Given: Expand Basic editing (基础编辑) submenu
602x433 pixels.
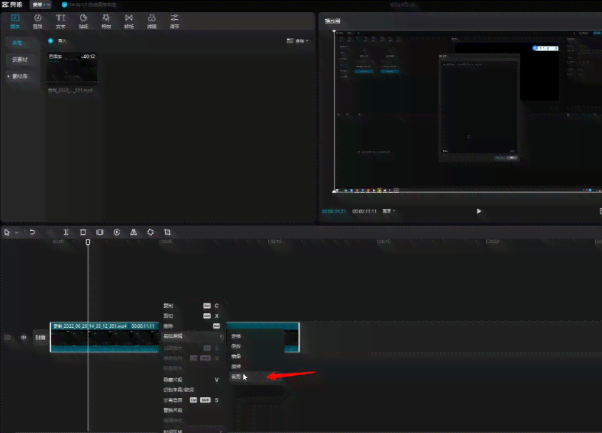Looking at the screenshot, I should (x=191, y=336).
